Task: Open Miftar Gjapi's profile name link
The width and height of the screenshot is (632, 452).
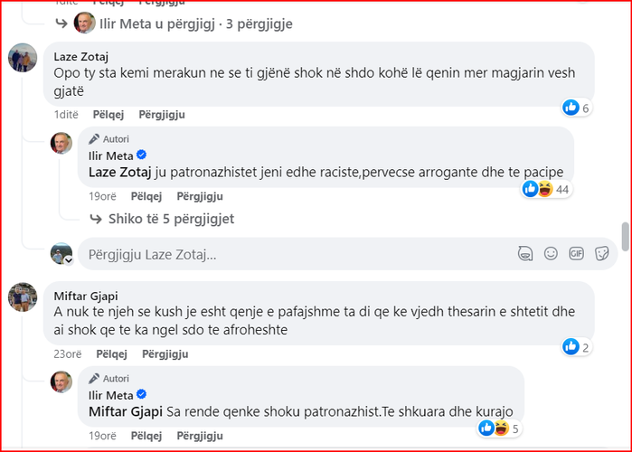Action: click(x=86, y=295)
